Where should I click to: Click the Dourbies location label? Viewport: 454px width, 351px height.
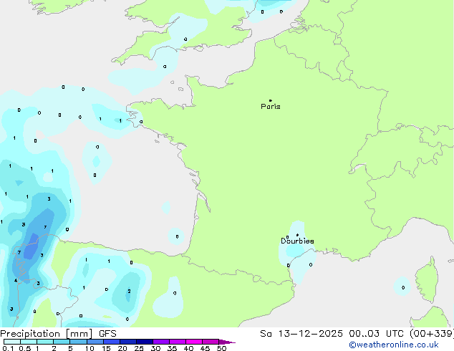click(297, 241)
